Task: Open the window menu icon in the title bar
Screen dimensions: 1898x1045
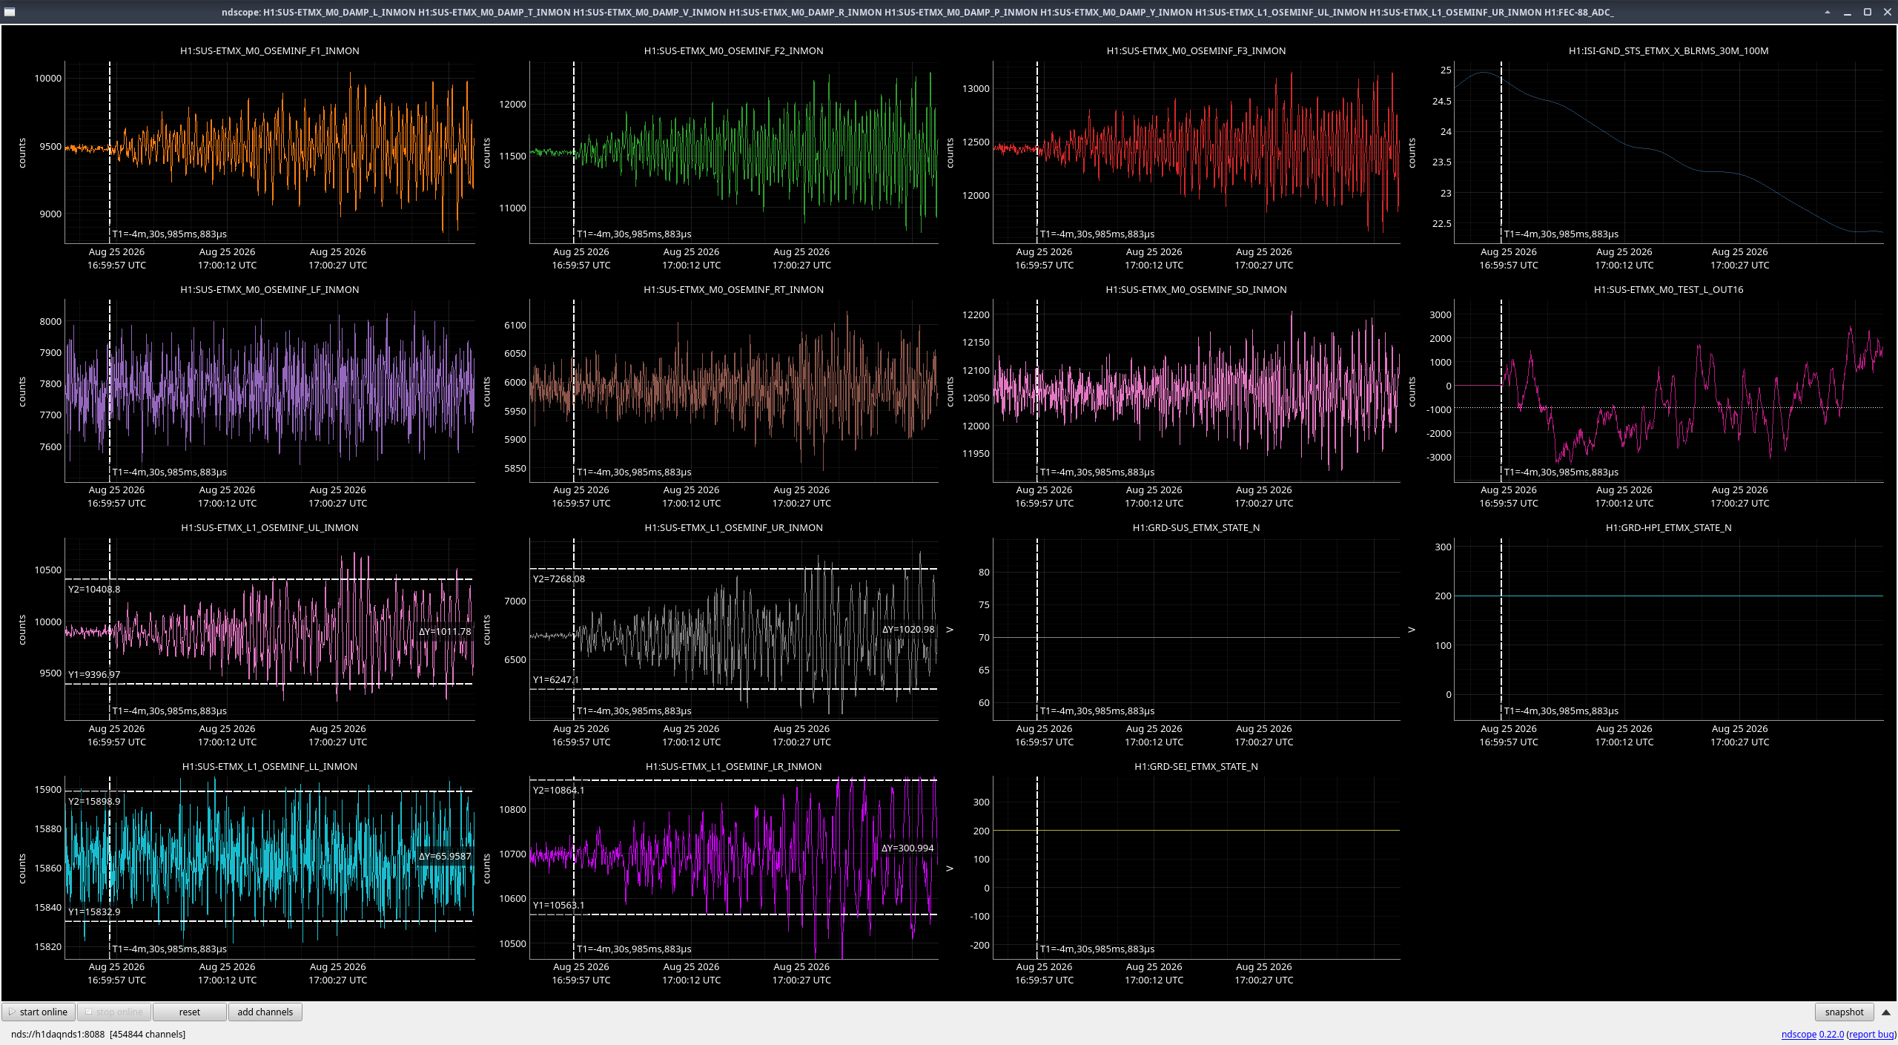Action: click(10, 12)
